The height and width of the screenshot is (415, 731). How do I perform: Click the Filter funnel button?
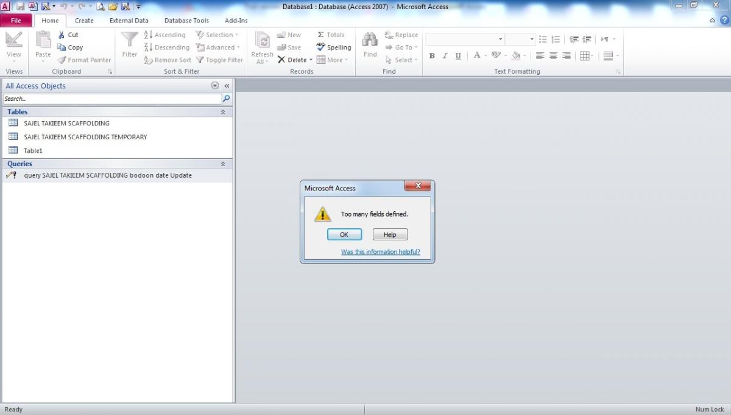click(130, 45)
